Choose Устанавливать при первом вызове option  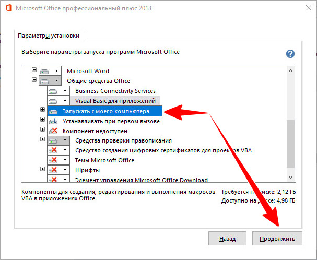pos(105,121)
